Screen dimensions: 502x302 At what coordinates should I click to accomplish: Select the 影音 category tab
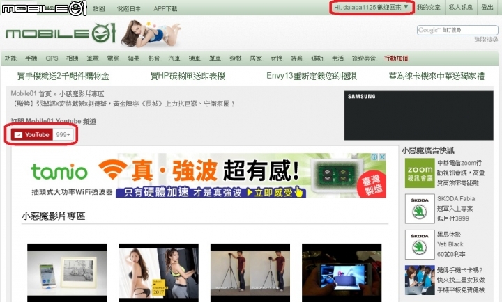point(153,58)
